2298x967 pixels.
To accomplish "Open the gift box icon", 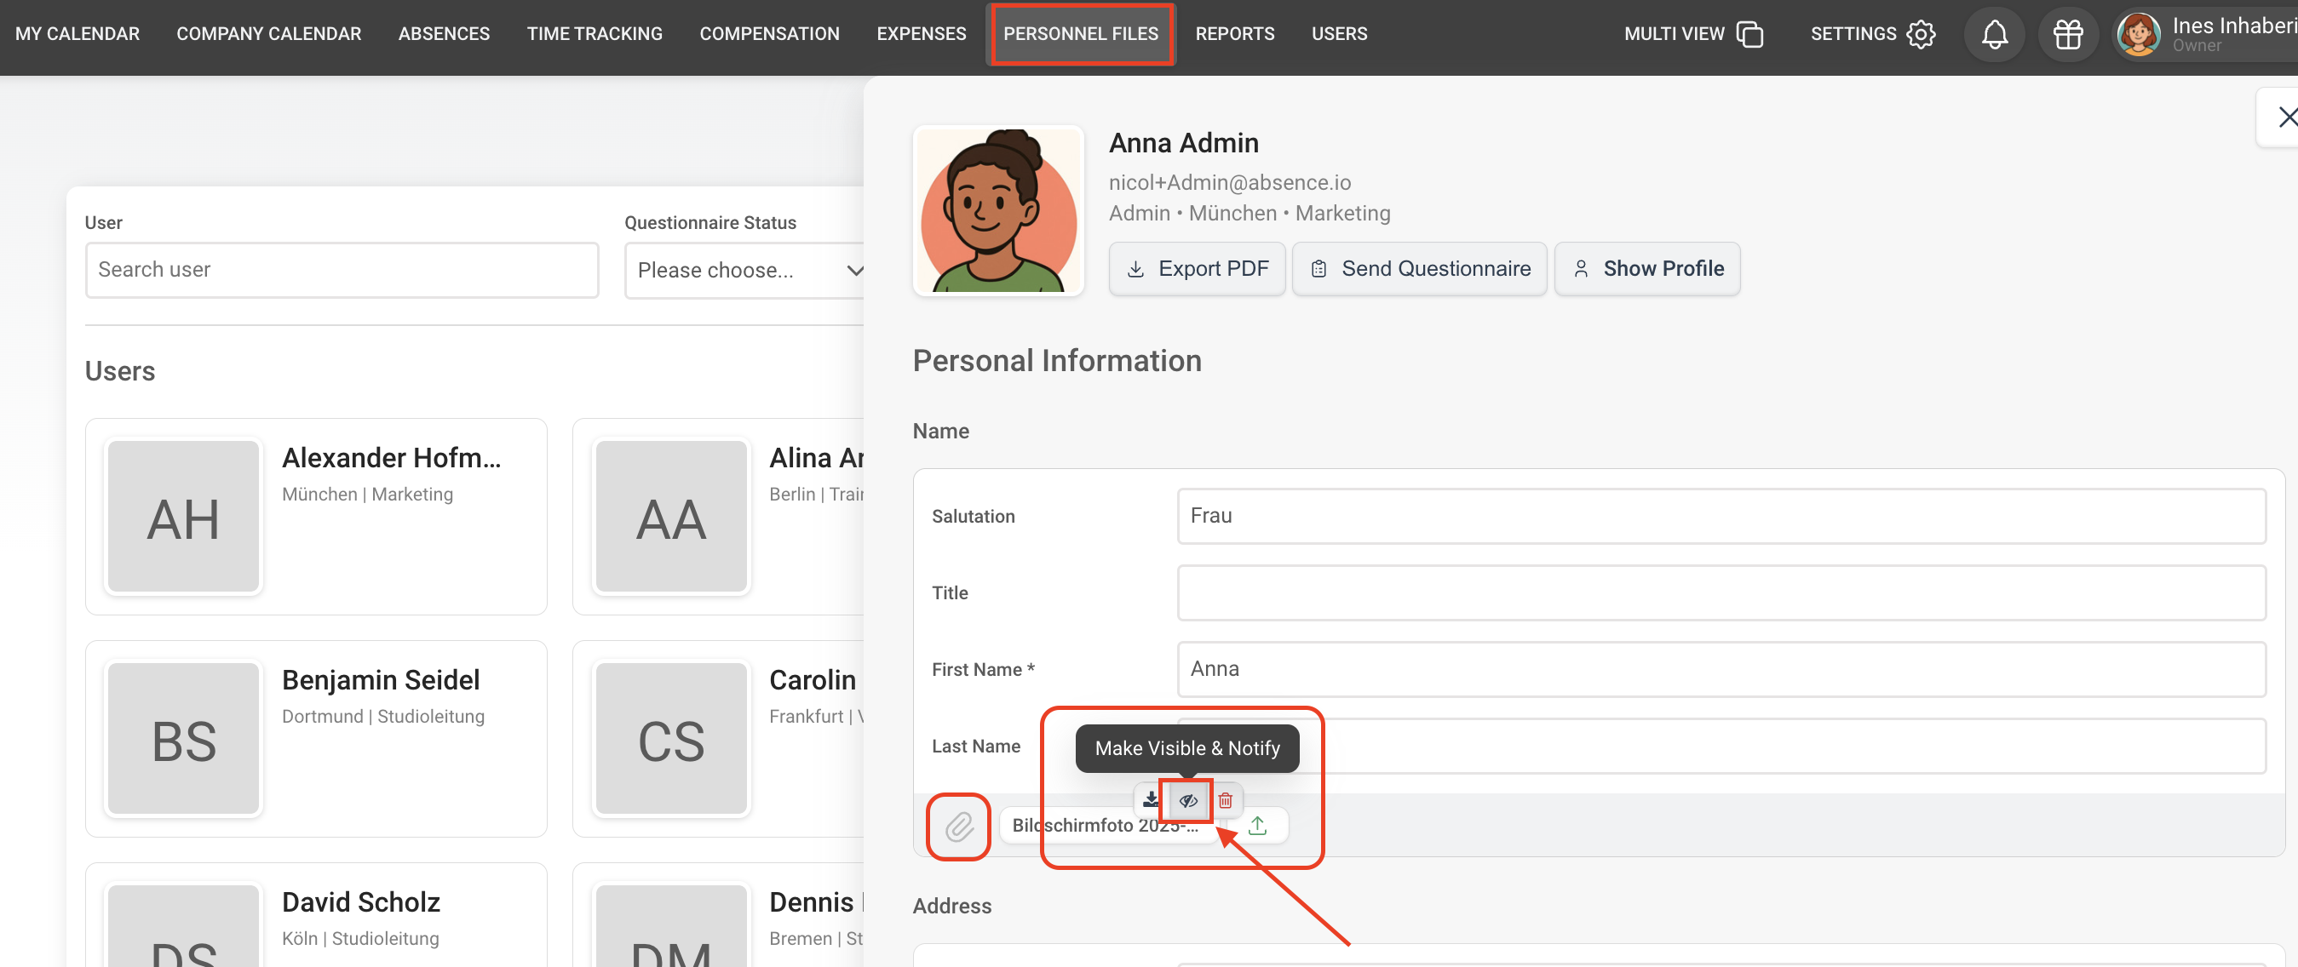I will (x=2067, y=34).
